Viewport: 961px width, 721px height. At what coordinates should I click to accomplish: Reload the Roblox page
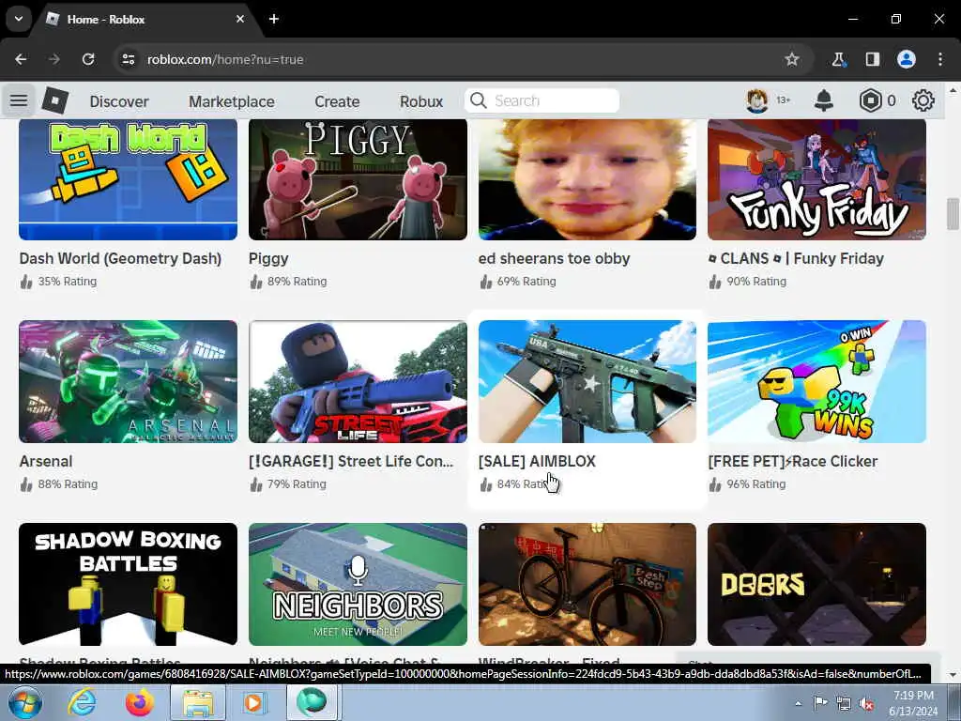[88, 59]
